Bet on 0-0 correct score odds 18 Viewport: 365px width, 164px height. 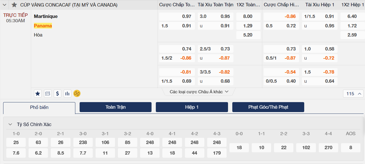click(239, 147)
